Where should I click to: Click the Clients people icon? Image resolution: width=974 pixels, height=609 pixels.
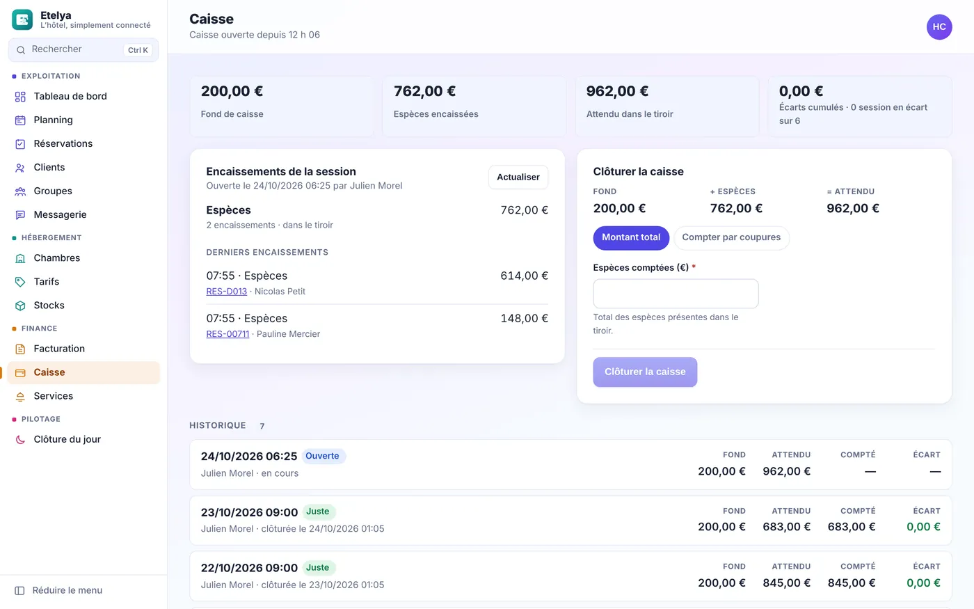pos(20,168)
